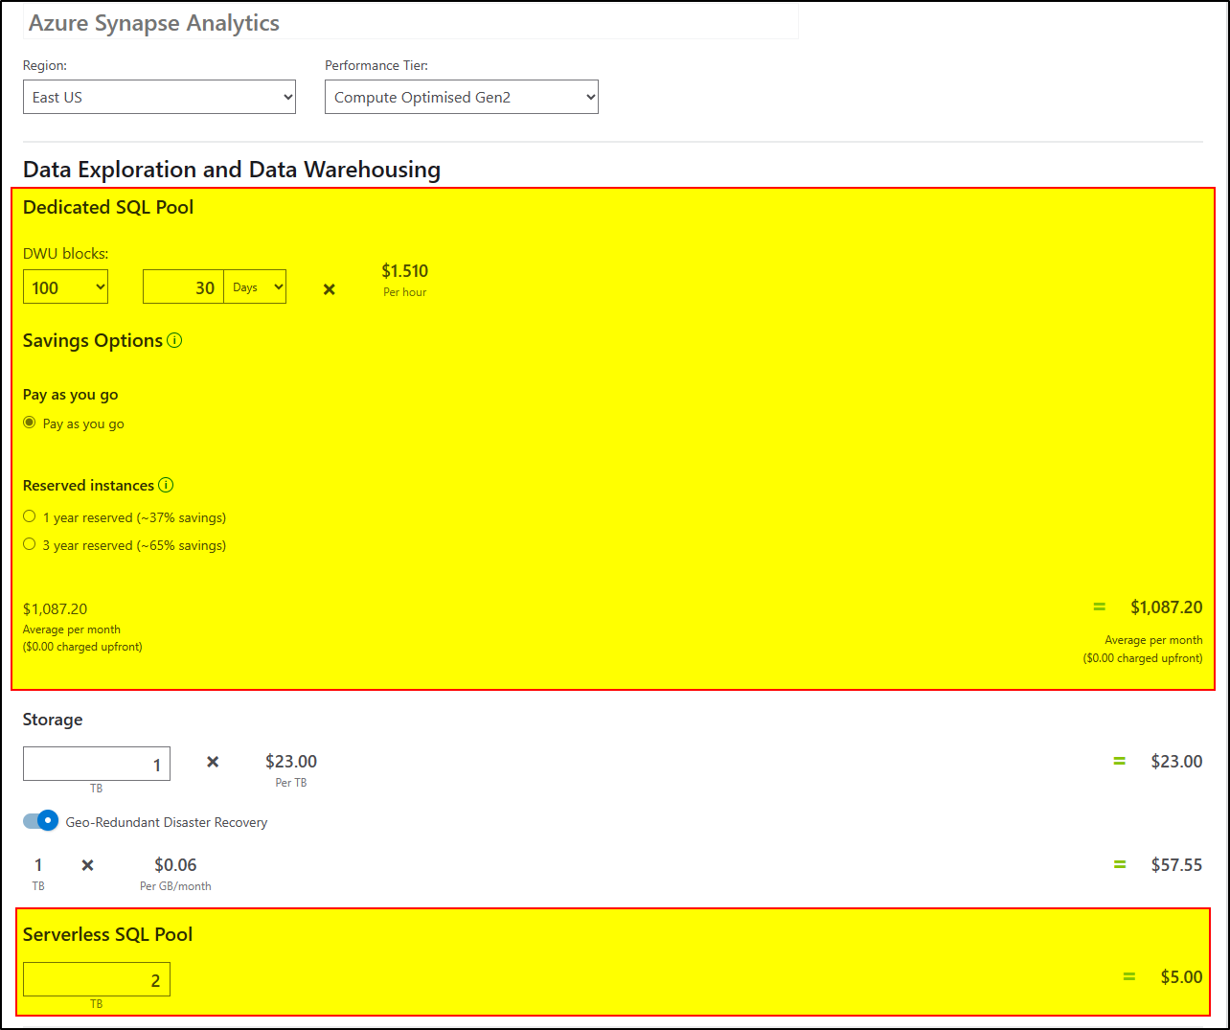
Task: Click the Storage heading
Action: click(53, 720)
